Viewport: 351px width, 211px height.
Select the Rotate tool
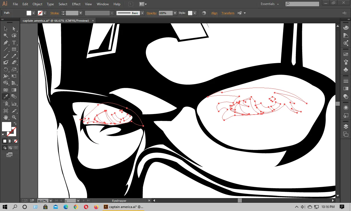(6, 70)
